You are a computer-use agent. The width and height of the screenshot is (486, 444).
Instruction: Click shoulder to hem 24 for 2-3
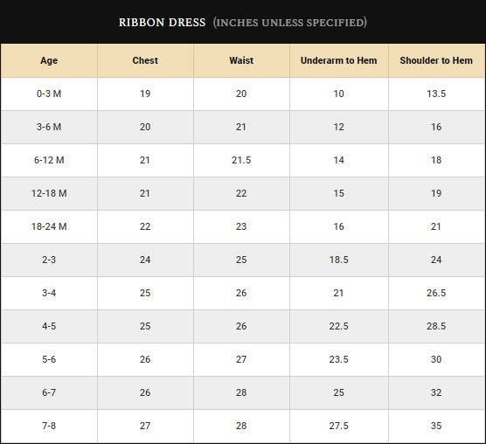click(436, 260)
